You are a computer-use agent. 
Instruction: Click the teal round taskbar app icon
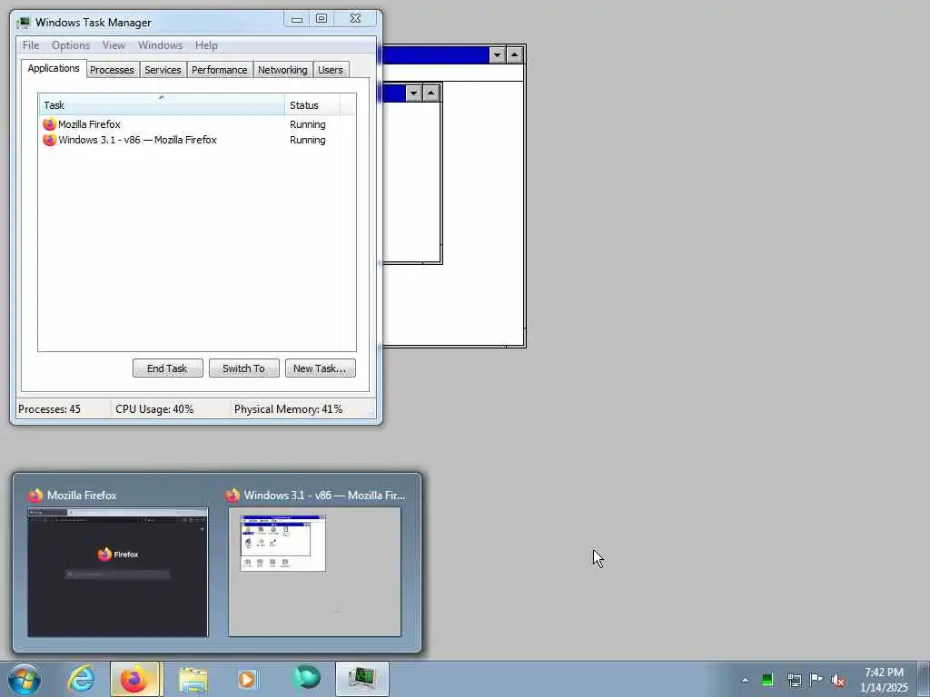click(x=307, y=678)
